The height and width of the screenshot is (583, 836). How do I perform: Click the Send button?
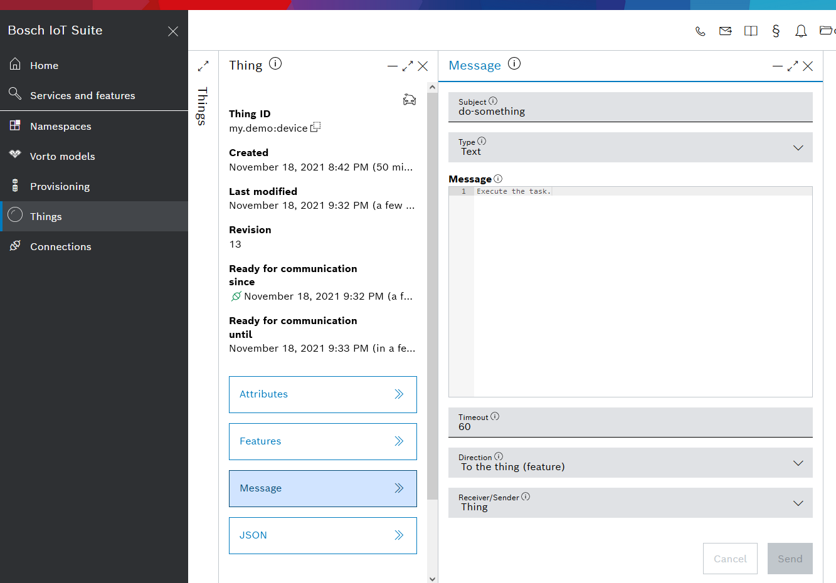(x=790, y=559)
